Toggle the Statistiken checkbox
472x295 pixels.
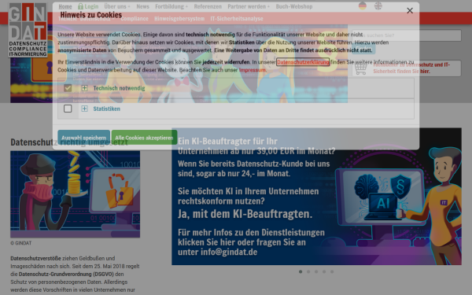[68, 109]
